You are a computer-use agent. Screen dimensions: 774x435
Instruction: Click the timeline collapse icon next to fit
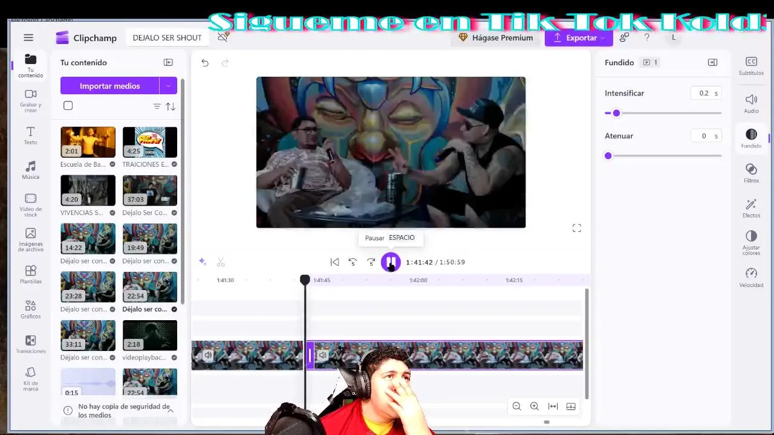tap(571, 406)
